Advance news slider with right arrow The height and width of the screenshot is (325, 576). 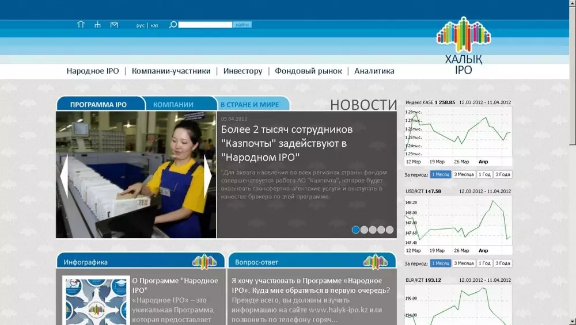208,174
